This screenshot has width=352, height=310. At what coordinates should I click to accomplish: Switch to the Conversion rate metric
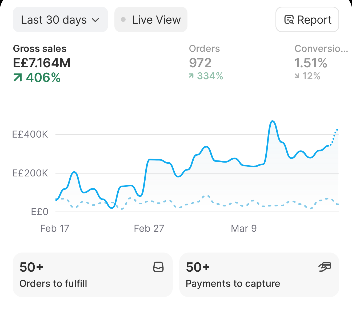(321, 63)
